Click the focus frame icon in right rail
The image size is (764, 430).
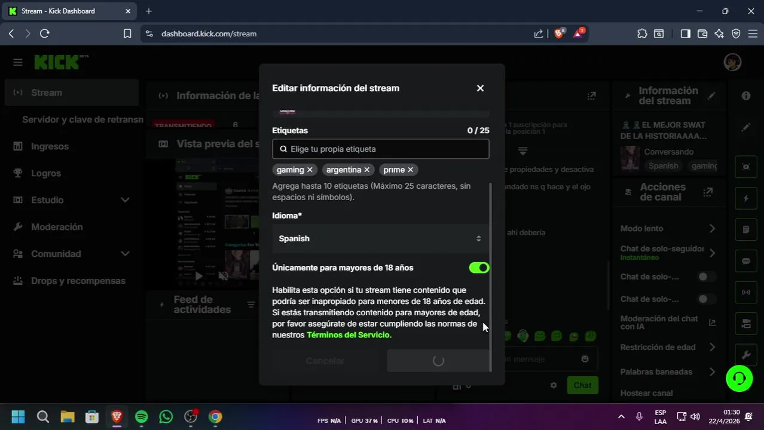coord(746,167)
